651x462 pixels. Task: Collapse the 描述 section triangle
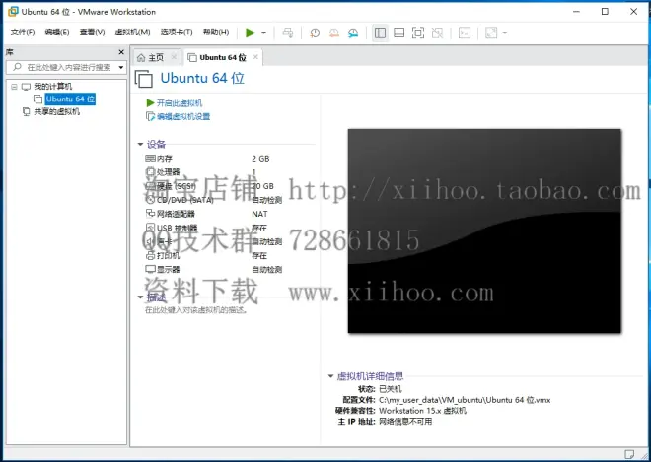click(140, 297)
